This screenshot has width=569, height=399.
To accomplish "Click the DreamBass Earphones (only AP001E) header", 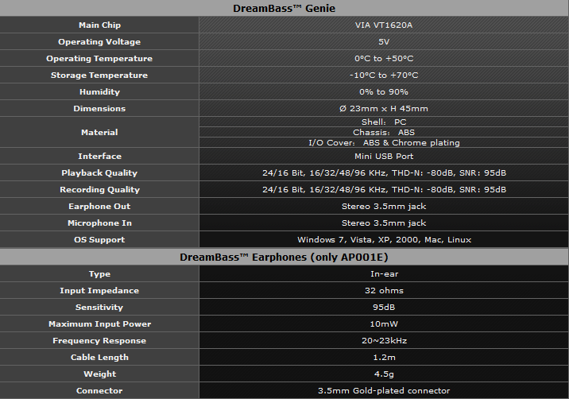I will pyautogui.click(x=284, y=257).
